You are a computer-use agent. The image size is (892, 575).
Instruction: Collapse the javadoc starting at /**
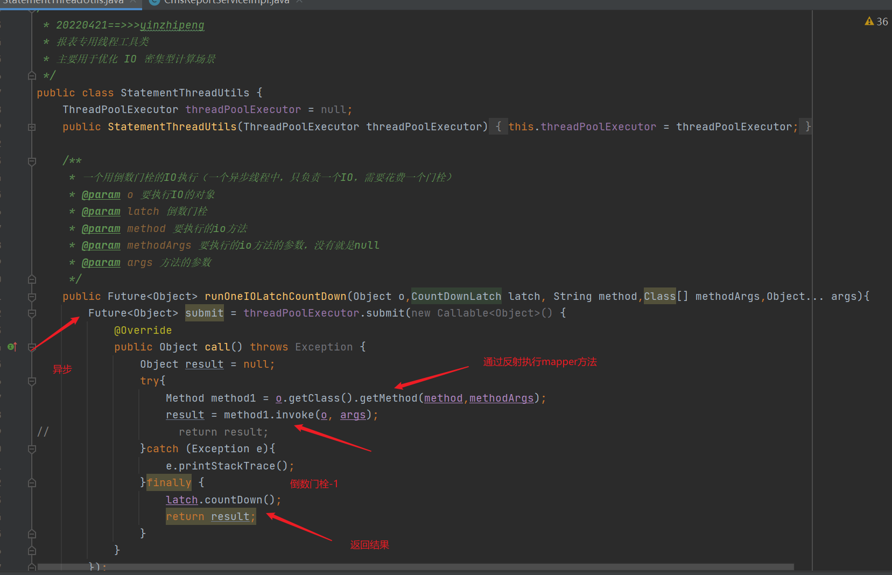coord(32,161)
